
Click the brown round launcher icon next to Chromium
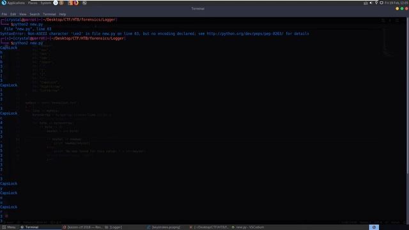(61, 3)
